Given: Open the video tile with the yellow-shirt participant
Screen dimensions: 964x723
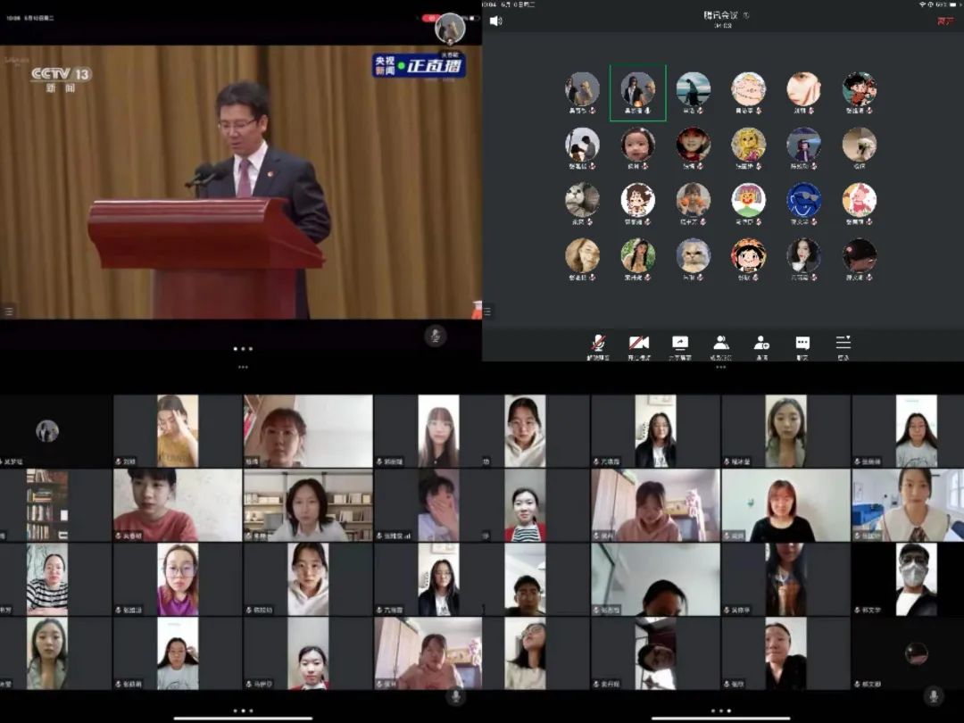Looking at the screenshot, I should pyautogui.click(x=178, y=430).
